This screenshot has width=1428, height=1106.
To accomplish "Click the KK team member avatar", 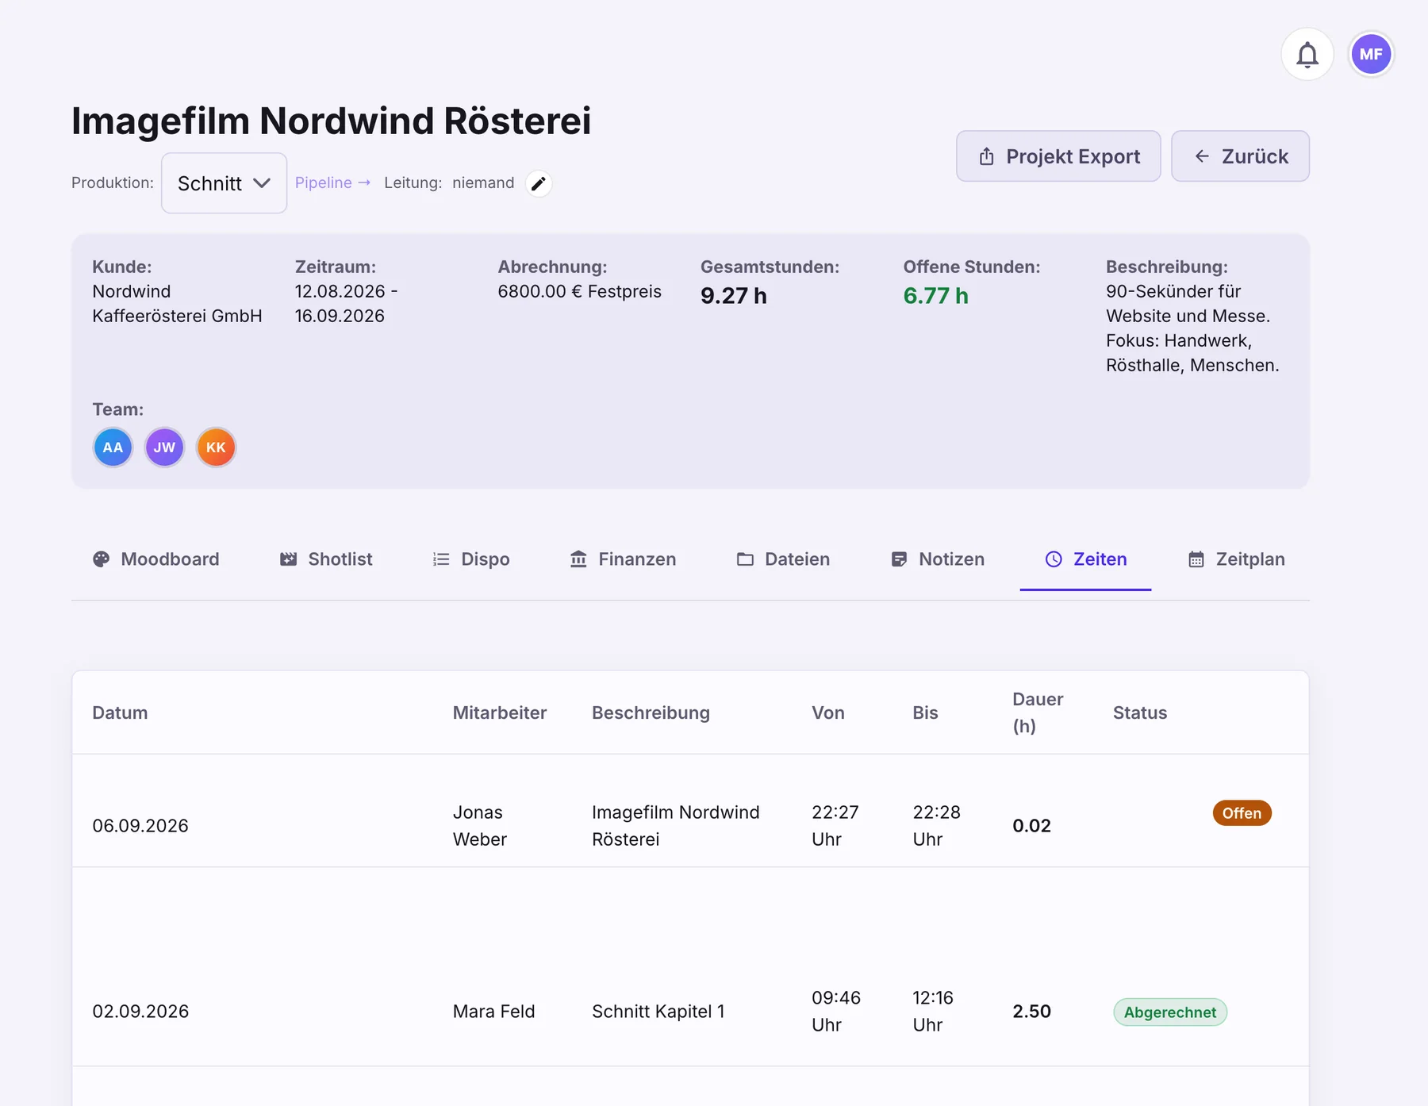I will [x=216, y=447].
